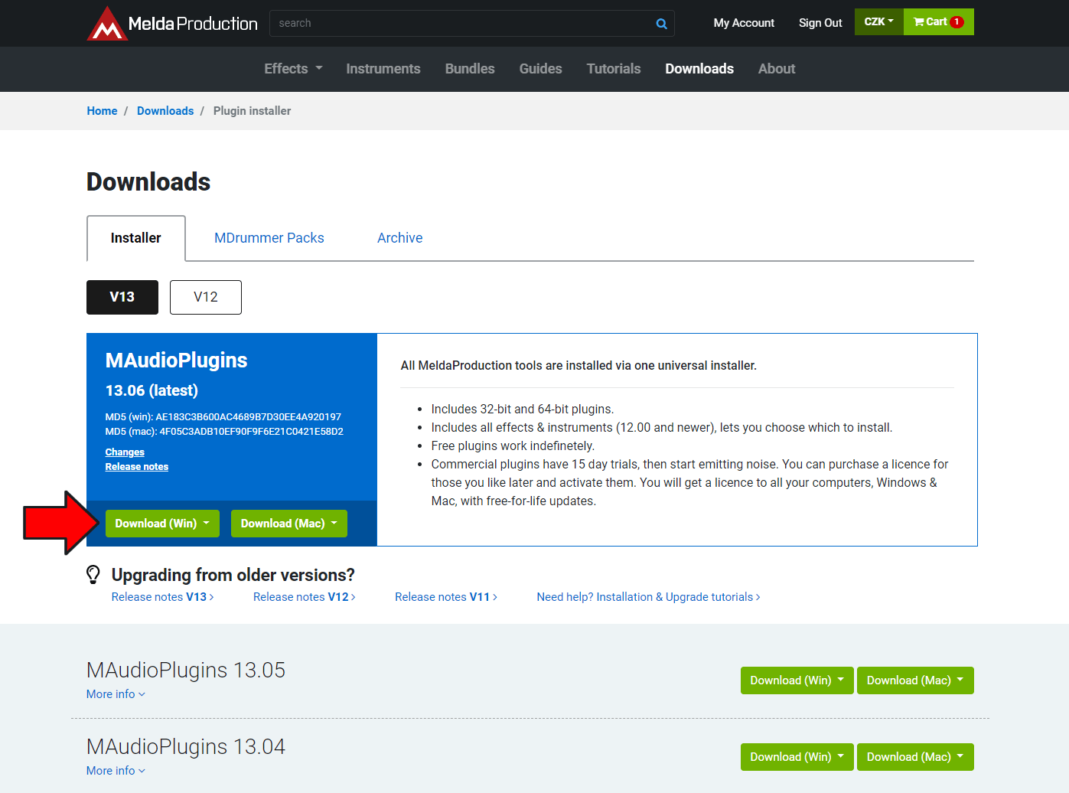Open the About page

[x=777, y=69]
